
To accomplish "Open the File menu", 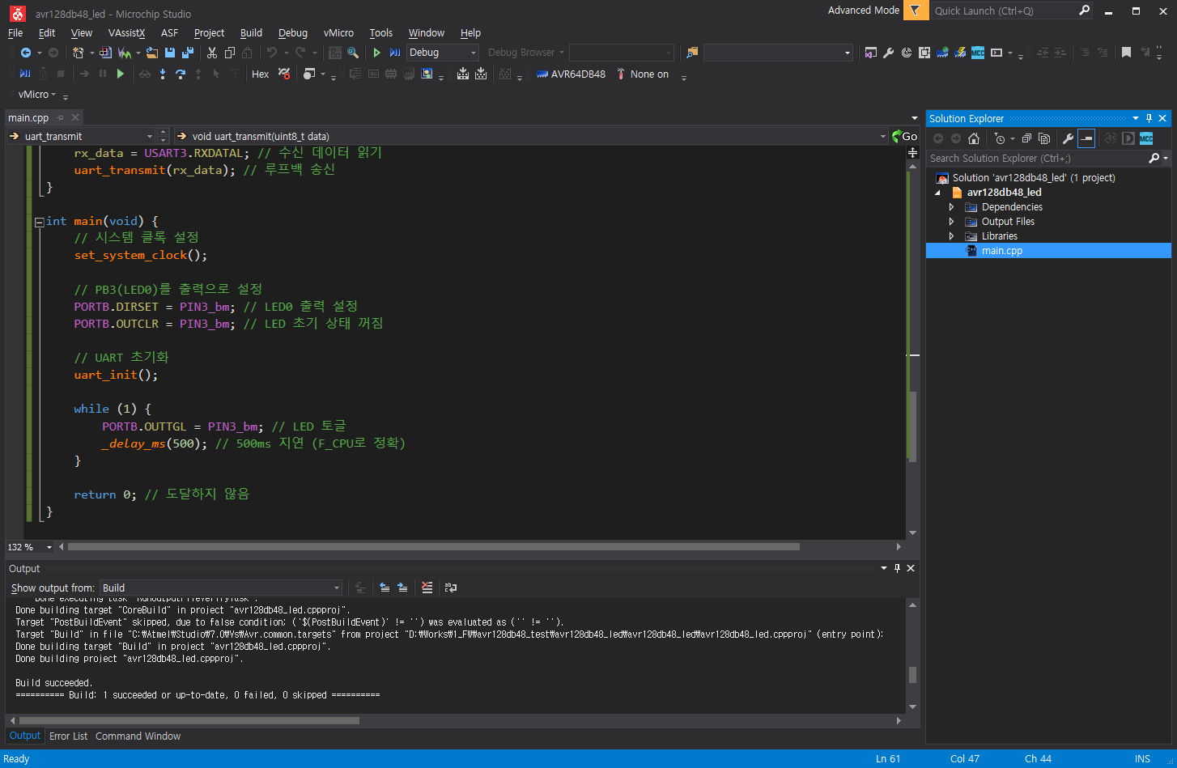I will coord(15,33).
